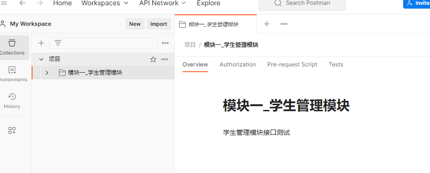Image resolution: width=430 pixels, height=173 pixels.
Task: Click the configure sidebar grid-plus icon
Action: pos(12,130)
